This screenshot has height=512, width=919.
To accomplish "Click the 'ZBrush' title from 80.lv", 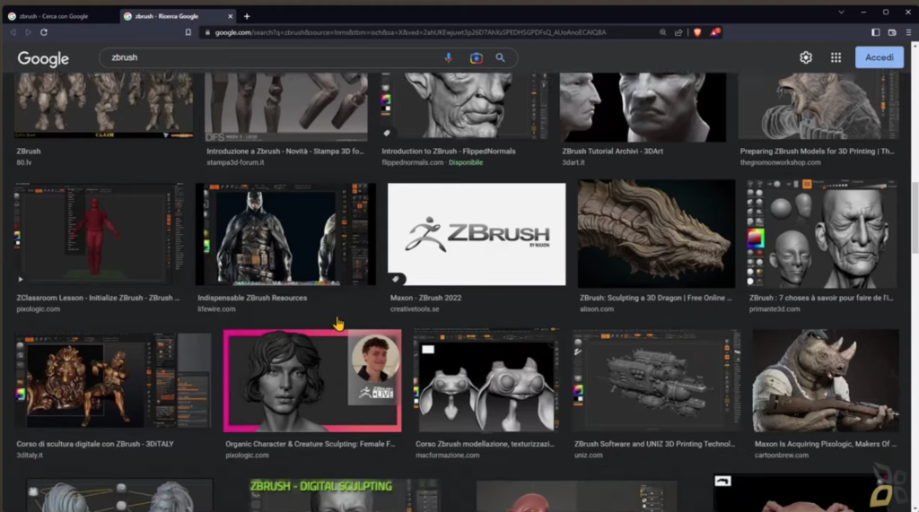I will [x=29, y=152].
